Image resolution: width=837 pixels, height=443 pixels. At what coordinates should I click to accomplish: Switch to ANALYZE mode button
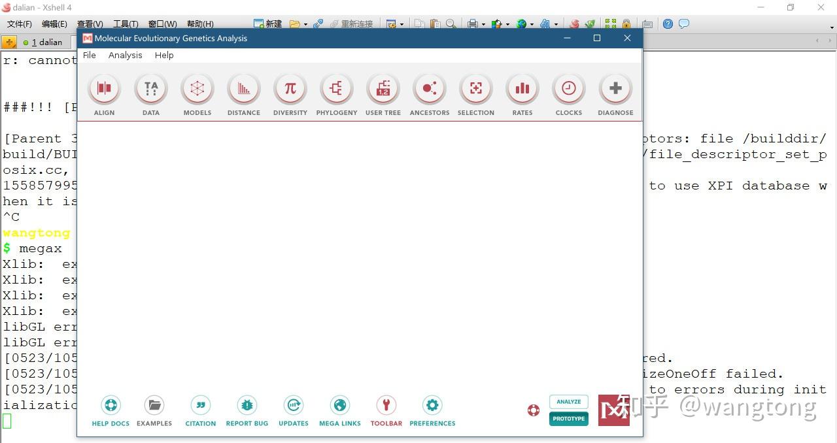pyautogui.click(x=569, y=402)
